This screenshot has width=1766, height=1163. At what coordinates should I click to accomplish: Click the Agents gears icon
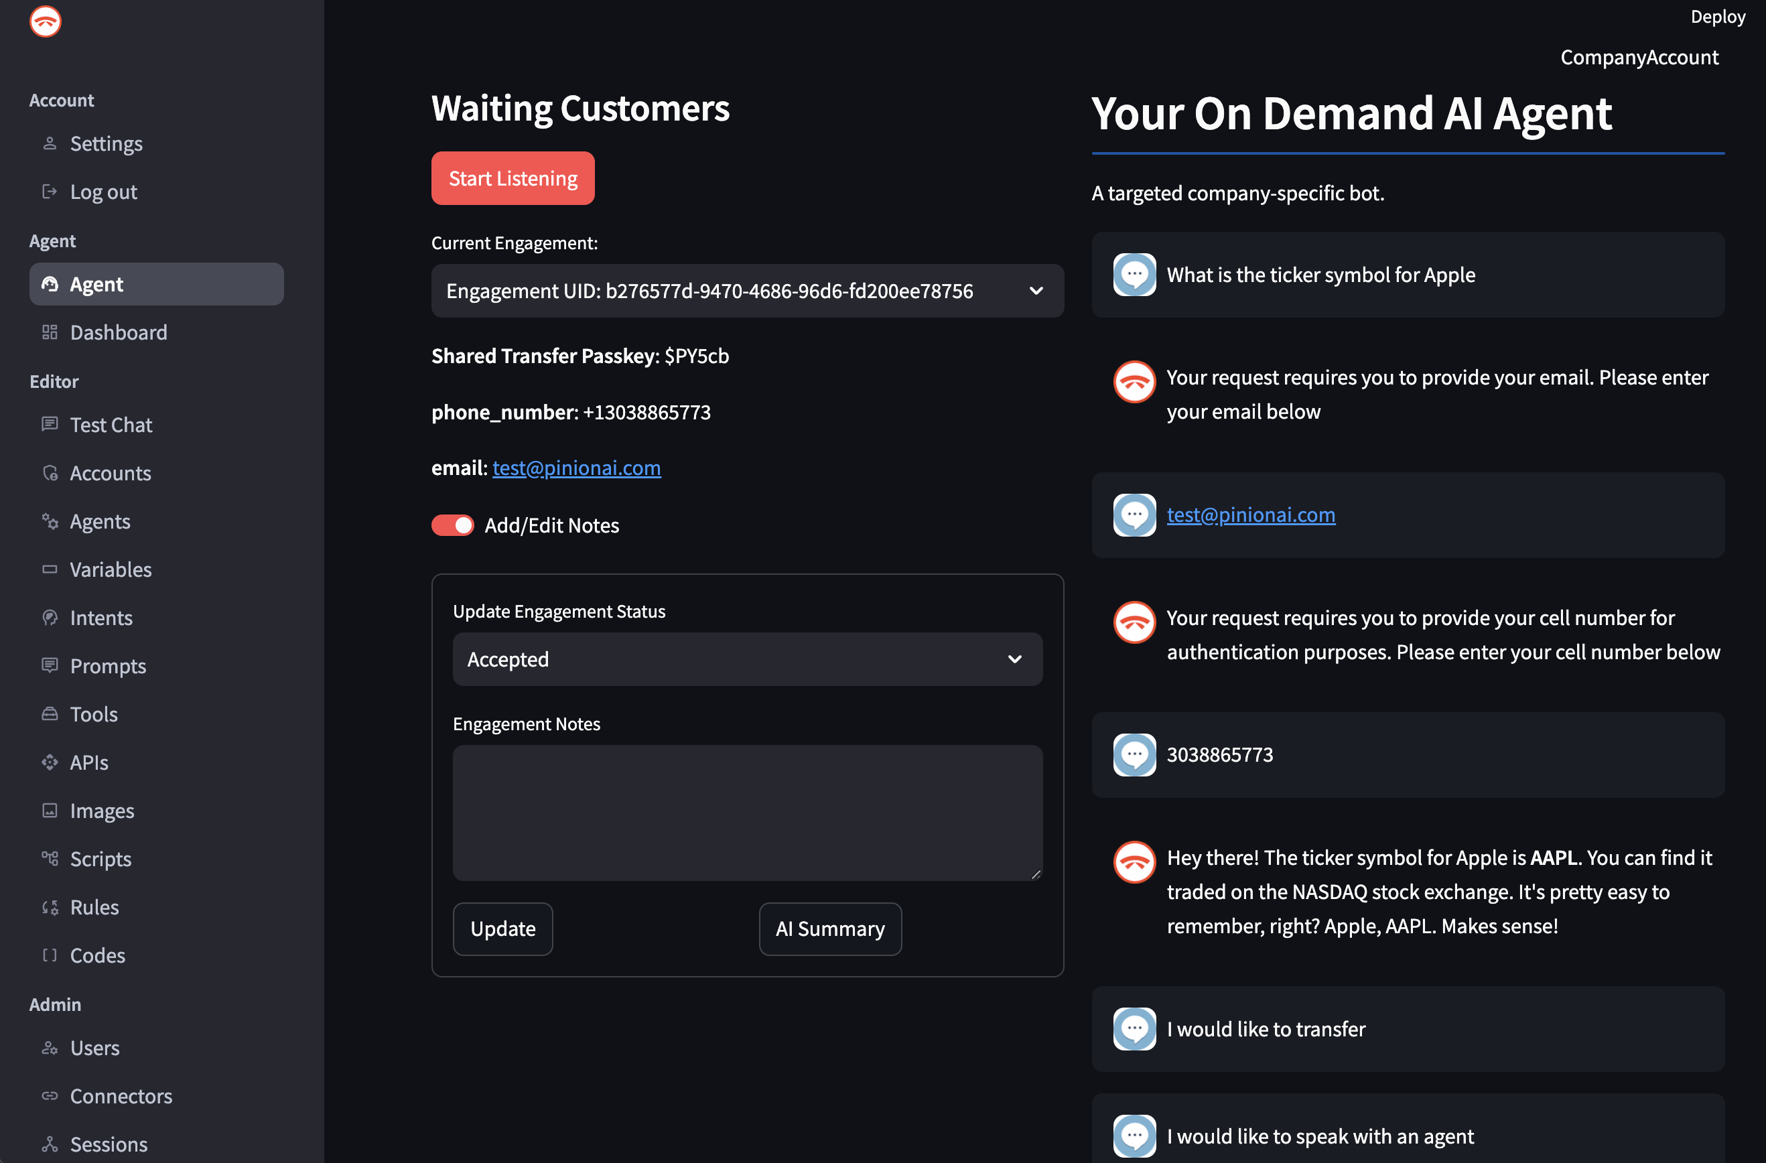tap(50, 521)
